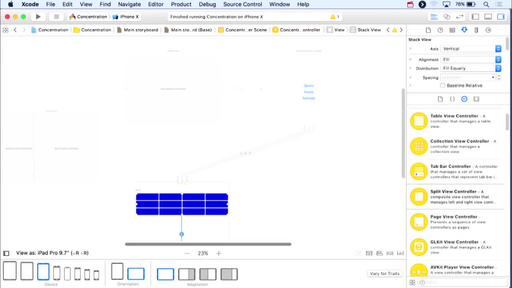Switch to landscape orientation

tap(136, 273)
